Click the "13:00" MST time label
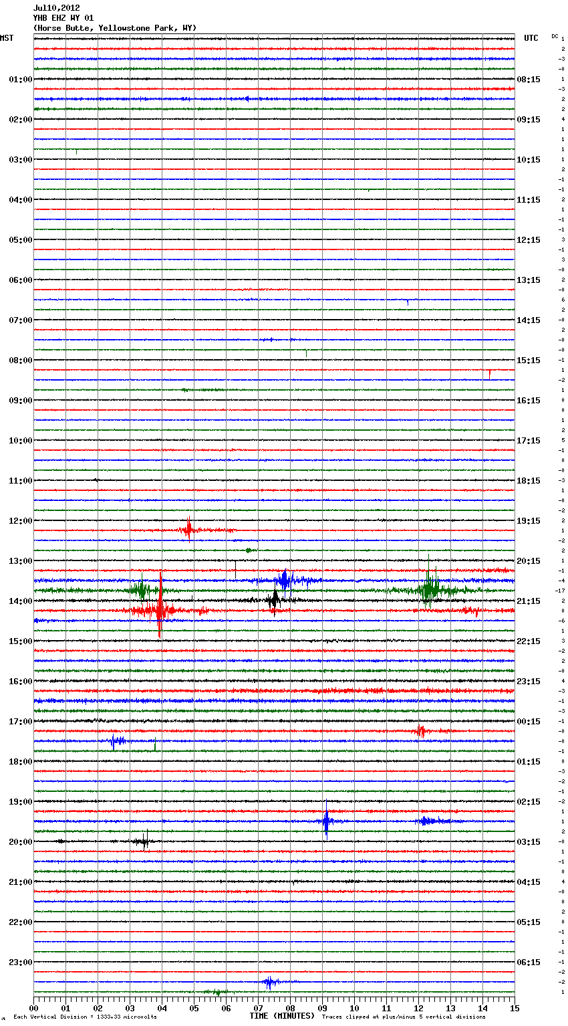Screen dimensions: 568x1026 tap(20, 561)
